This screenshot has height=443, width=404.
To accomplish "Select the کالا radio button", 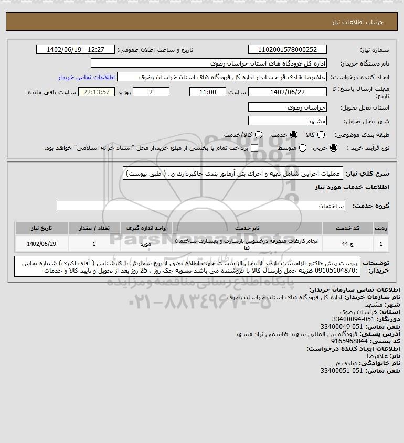I will pyautogui.click(x=321, y=135).
